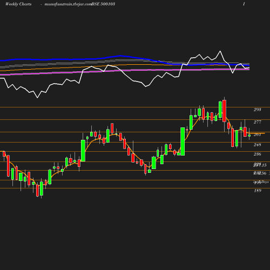This screenshot has width=270, height=270.
Task: Click the last small green candlestick
Action: 249,136
